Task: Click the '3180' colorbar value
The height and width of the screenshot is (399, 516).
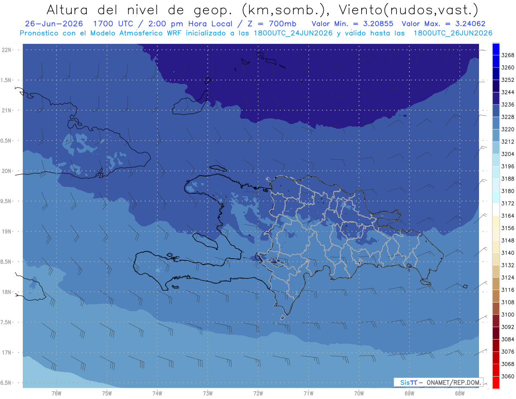Action: pos(508,191)
